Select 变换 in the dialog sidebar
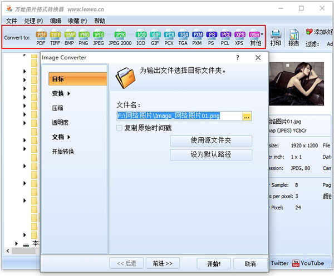This screenshot has height=276, width=334. click(58, 93)
